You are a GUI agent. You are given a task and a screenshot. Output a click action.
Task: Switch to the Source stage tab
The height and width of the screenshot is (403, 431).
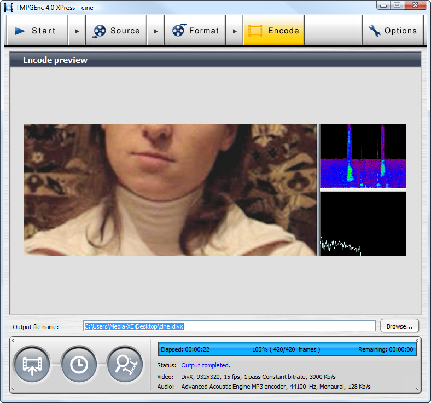click(116, 31)
